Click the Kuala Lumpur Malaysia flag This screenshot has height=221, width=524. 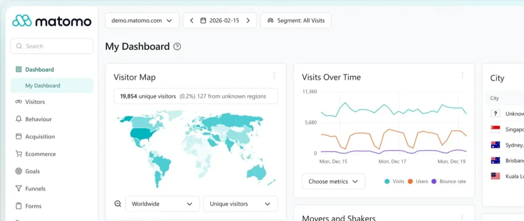point(495,176)
